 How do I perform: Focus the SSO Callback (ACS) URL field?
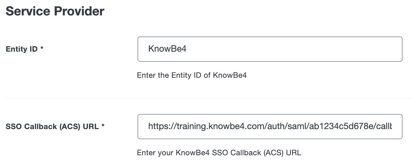pyautogui.click(x=270, y=127)
